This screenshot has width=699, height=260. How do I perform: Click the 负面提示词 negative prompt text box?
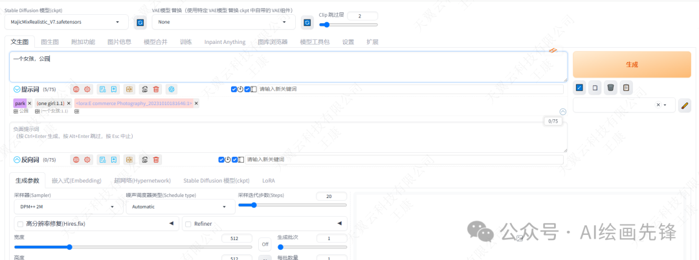click(289, 137)
